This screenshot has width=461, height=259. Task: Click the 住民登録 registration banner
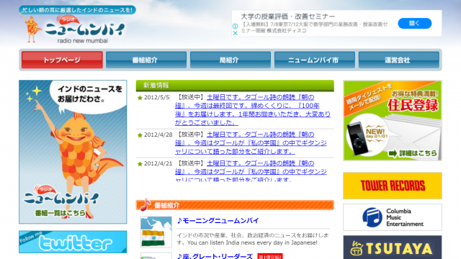click(x=393, y=120)
